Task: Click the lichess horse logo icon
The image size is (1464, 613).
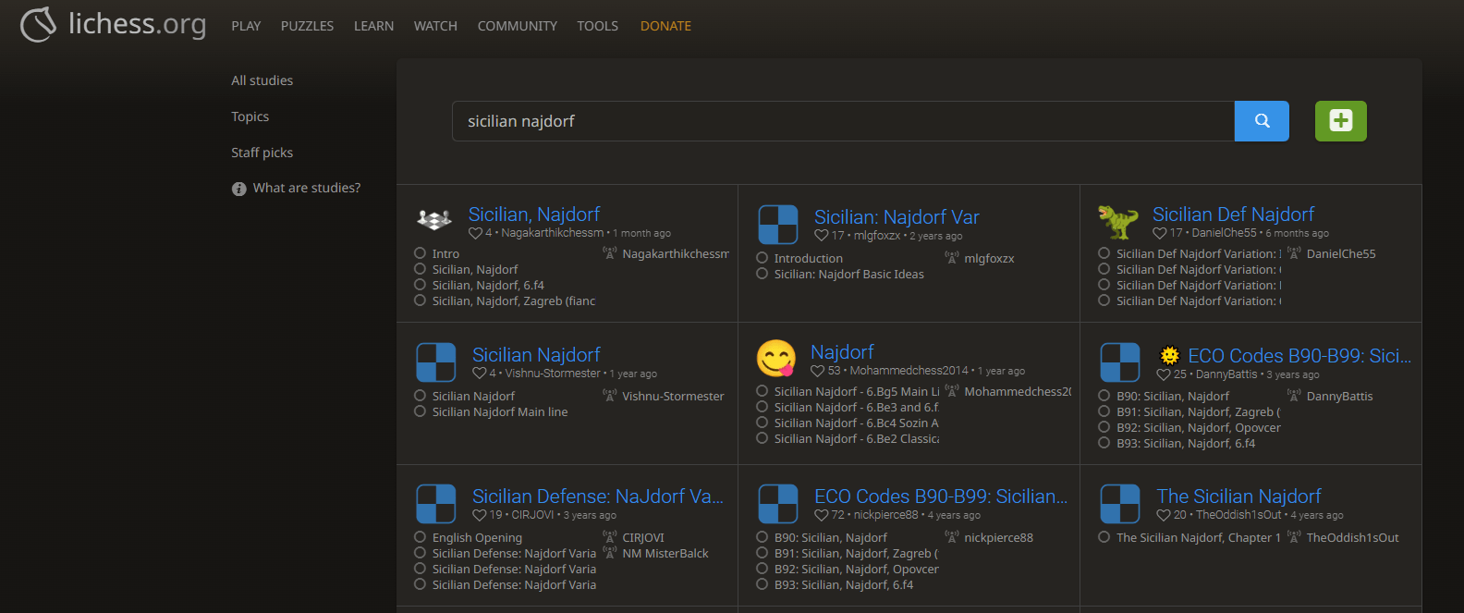Action: [x=39, y=25]
